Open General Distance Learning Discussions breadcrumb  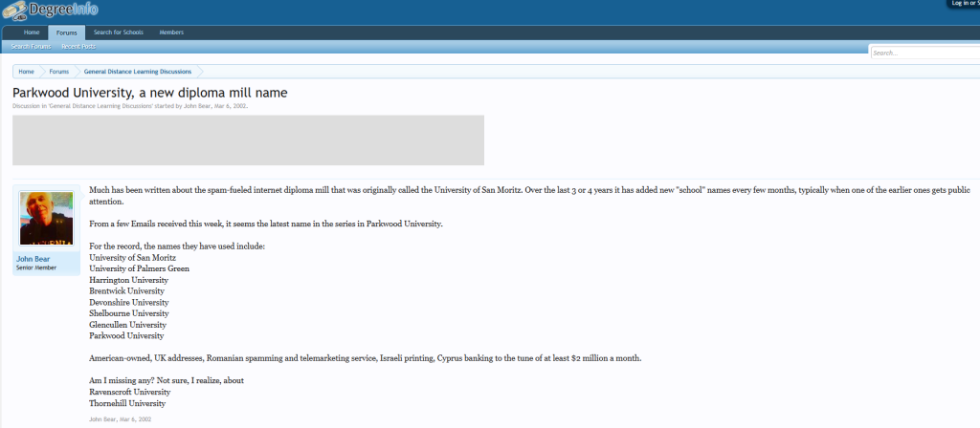point(138,72)
